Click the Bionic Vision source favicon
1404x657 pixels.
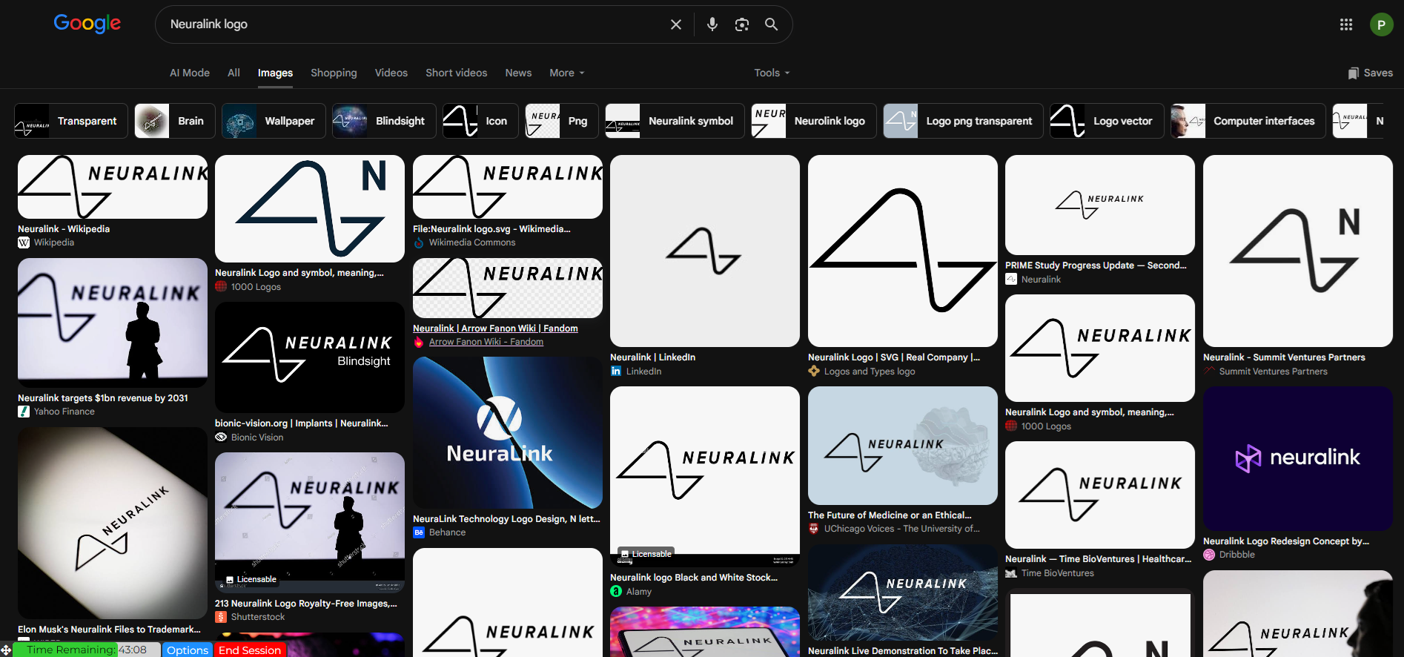coord(221,438)
